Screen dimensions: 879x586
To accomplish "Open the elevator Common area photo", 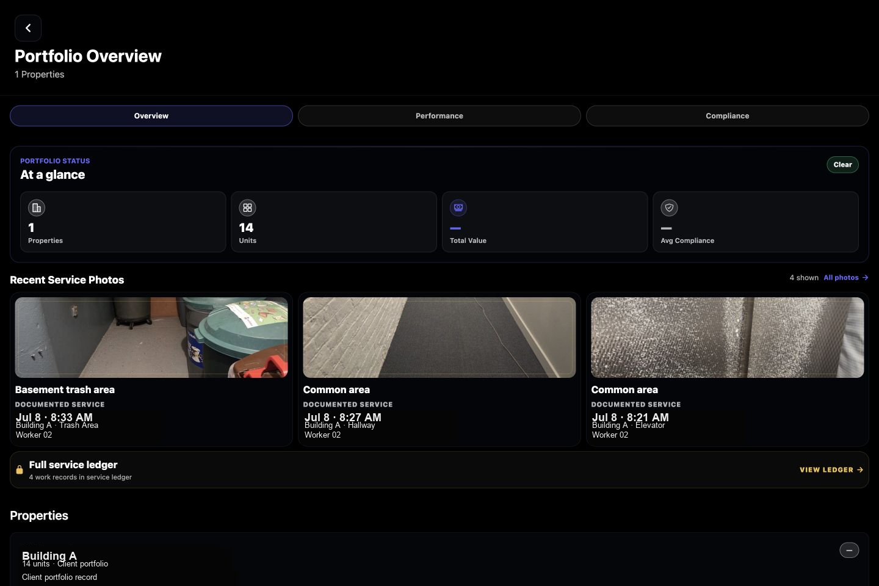I will click(728, 338).
